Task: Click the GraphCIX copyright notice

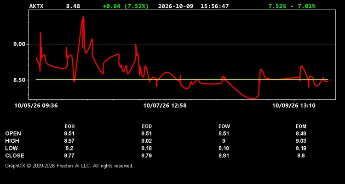Action: (69, 166)
